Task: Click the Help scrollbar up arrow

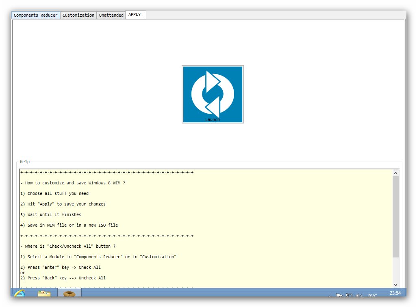Action: pyautogui.click(x=395, y=173)
